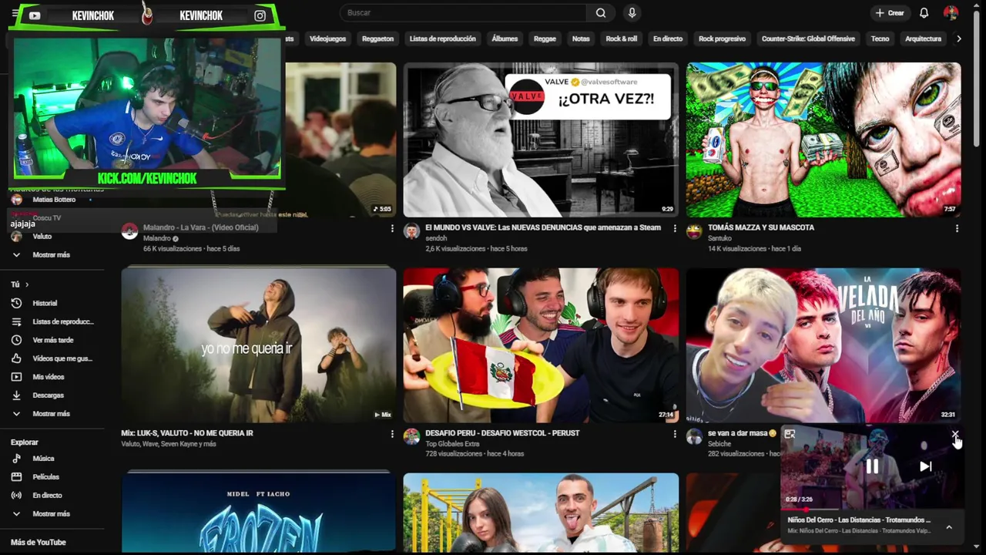Select the Rock & roll chip
986x555 pixels.
(x=621, y=39)
